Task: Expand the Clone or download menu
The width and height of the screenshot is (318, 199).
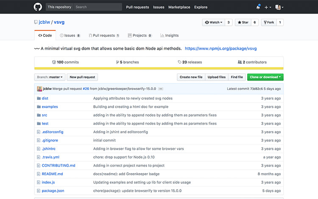Action: pos(265,77)
